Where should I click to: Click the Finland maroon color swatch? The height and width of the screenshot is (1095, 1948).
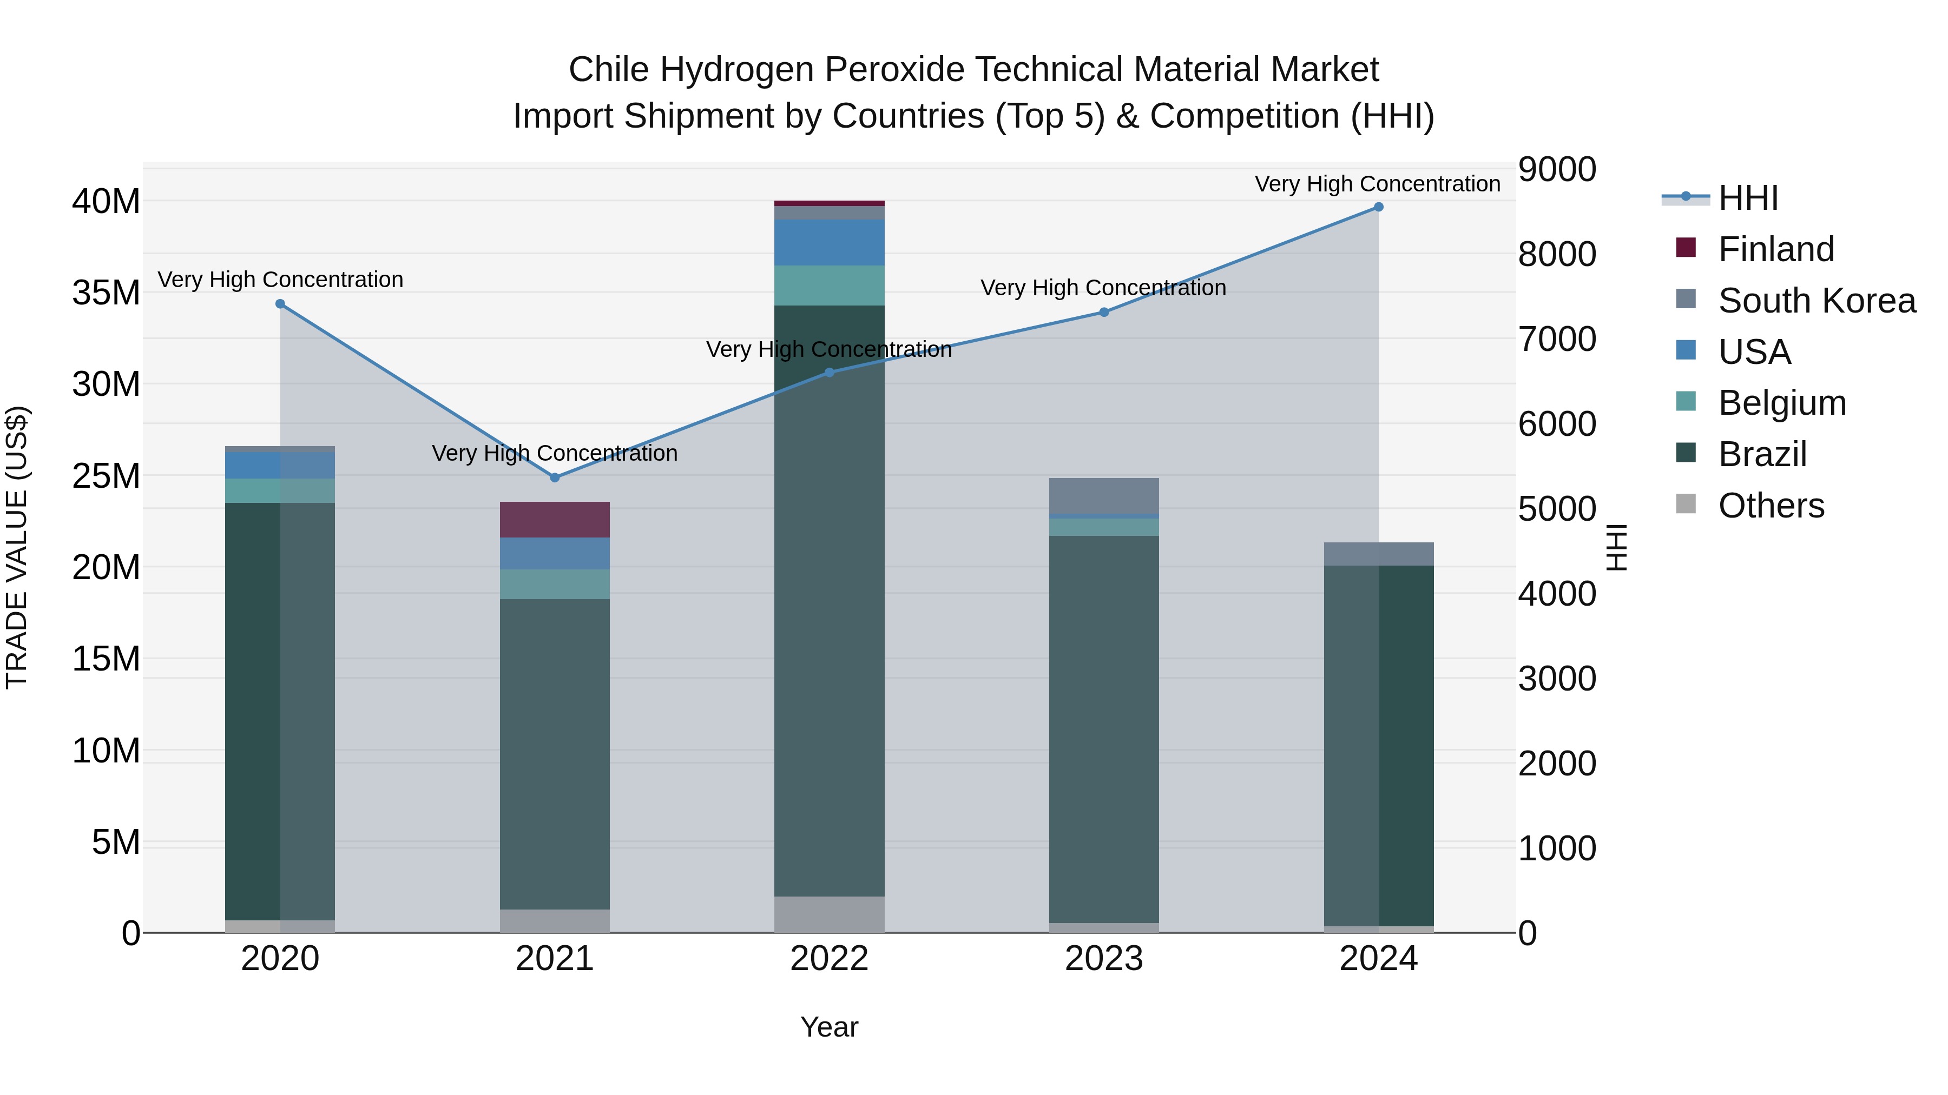1686,247
